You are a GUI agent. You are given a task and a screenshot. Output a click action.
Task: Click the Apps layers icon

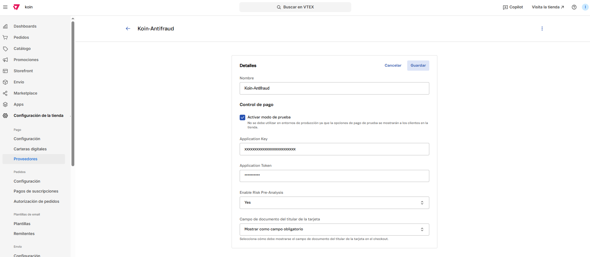(x=5, y=104)
